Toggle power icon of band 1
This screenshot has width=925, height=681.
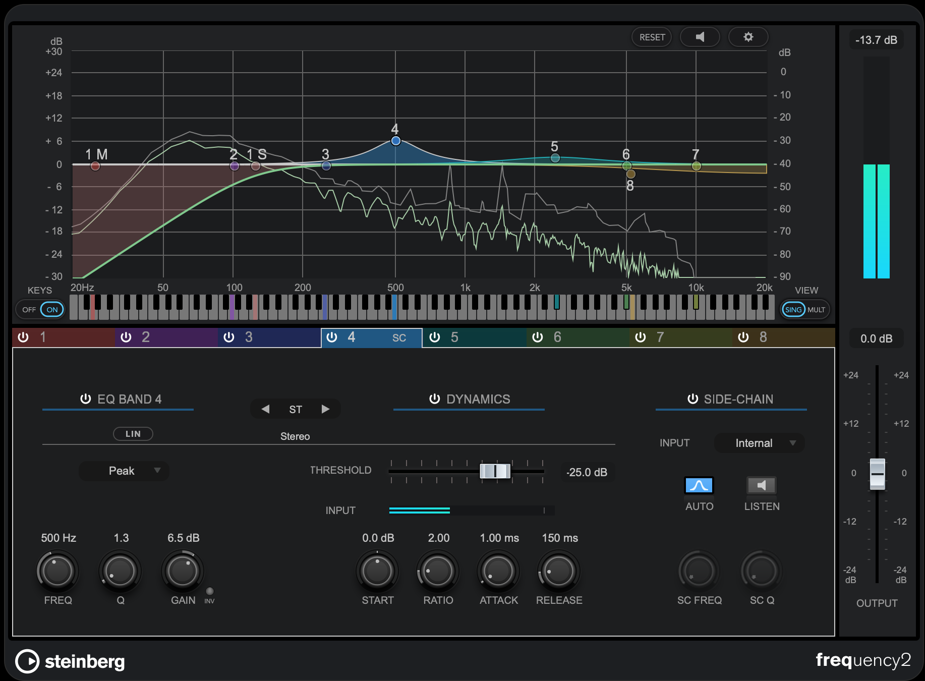pos(23,337)
